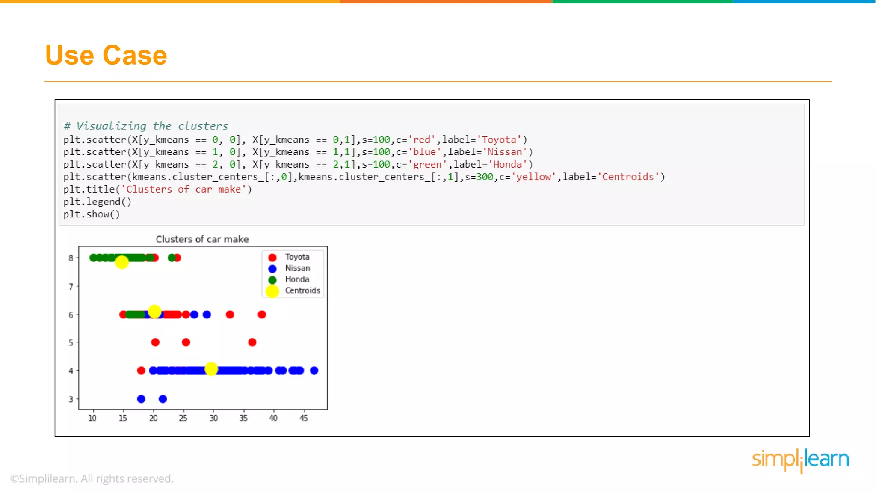This screenshot has height=493, width=876.
Task: Click the x-axis tick label '45'
Action: pyautogui.click(x=304, y=418)
